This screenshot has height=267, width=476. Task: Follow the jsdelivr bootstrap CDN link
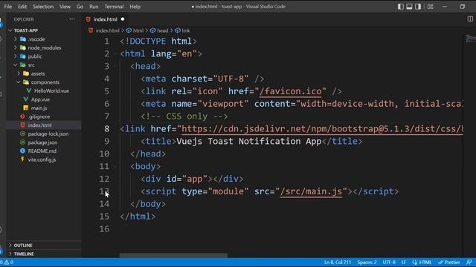(x=322, y=129)
